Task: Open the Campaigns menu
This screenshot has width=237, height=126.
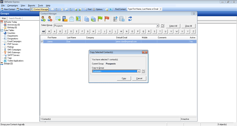Action: 13,6
